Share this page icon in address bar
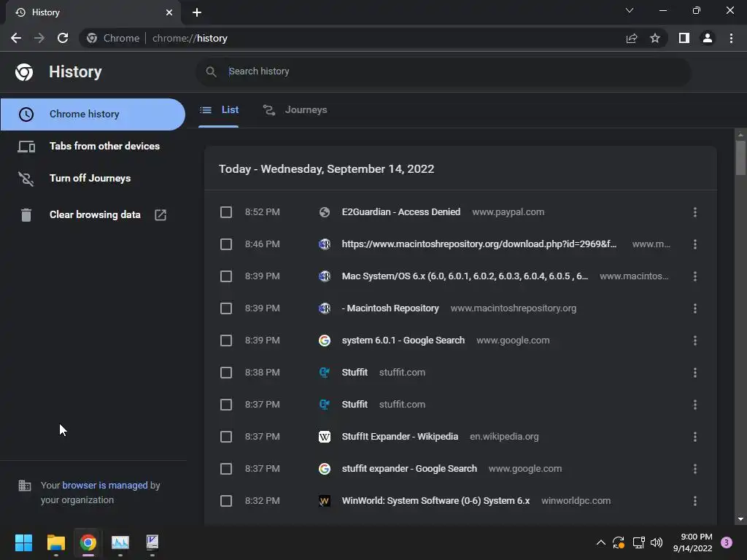747x560 pixels. pyautogui.click(x=632, y=38)
